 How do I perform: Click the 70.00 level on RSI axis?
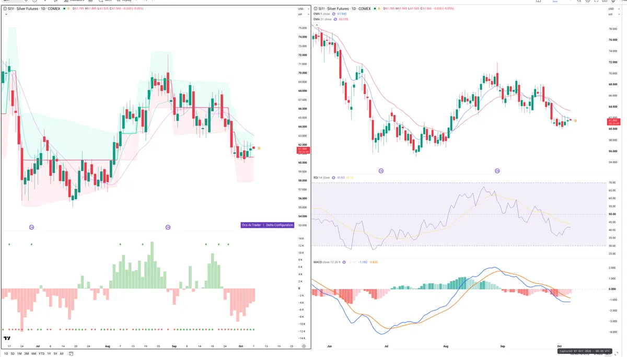tap(612, 182)
